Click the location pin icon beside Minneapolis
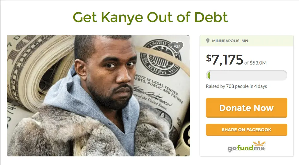 [208, 41]
